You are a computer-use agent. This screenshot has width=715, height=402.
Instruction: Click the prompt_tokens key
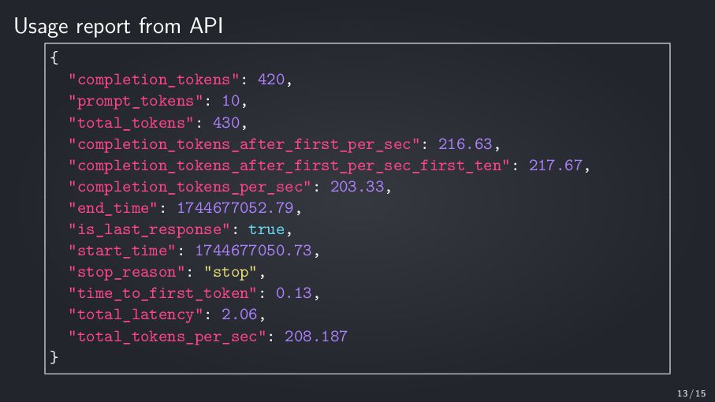[136, 101]
